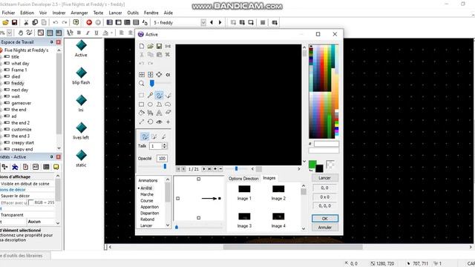Viewport: 475px width, 267px height.
Task: Pick the green foreground color swatch
Action: click(312, 165)
